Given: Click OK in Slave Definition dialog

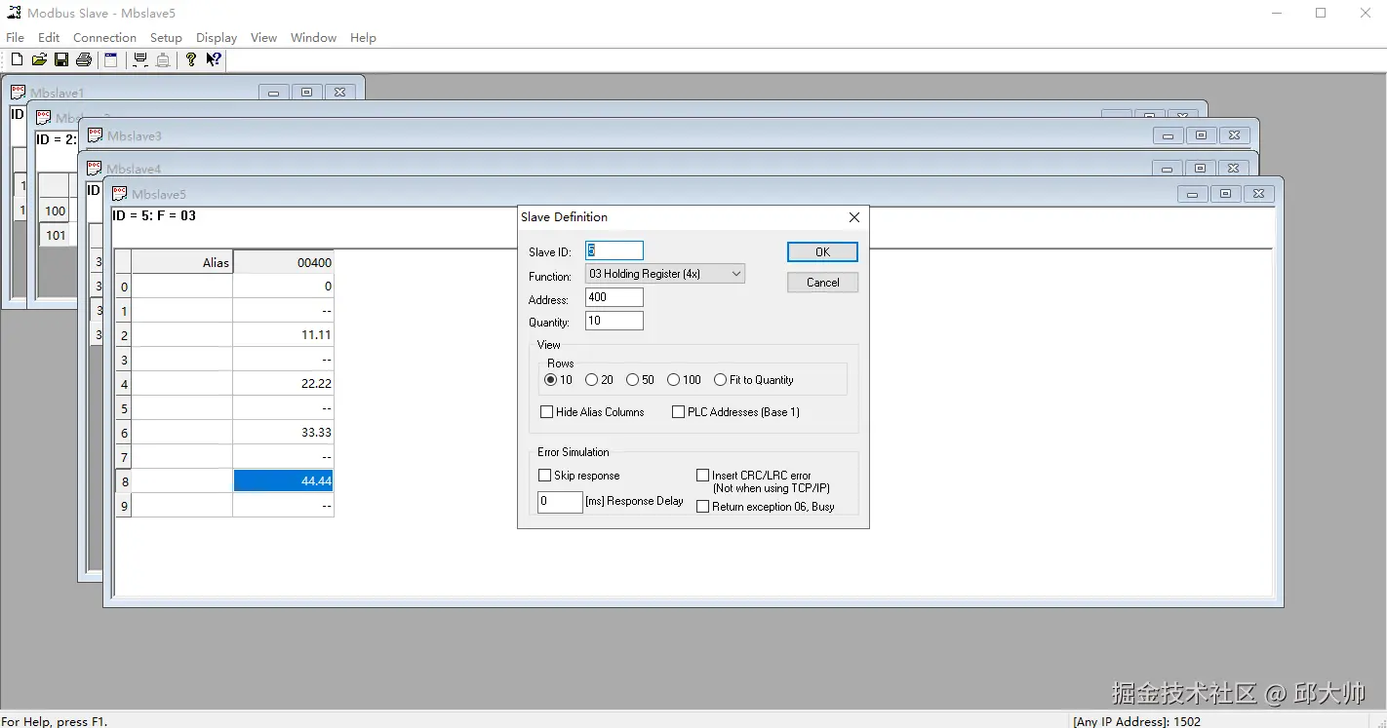Looking at the screenshot, I should [822, 251].
